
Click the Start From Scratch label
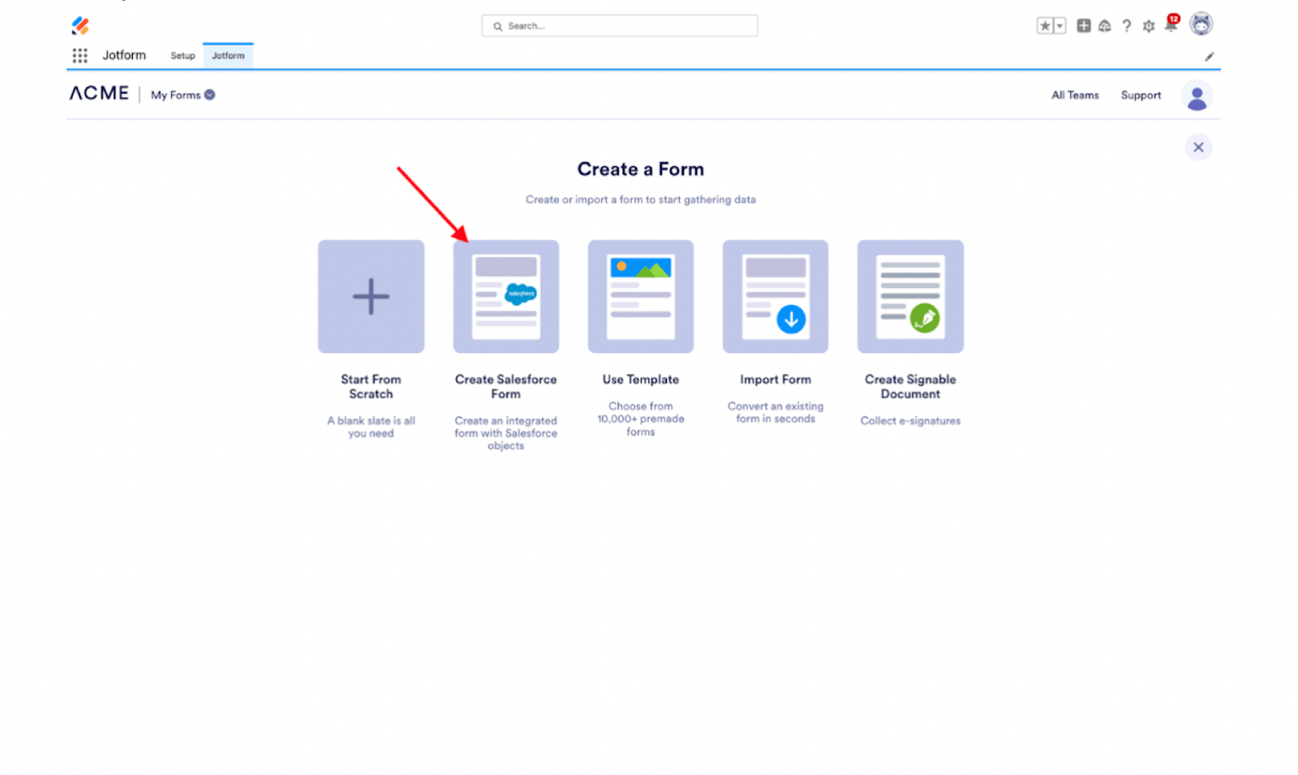pyautogui.click(x=371, y=386)
